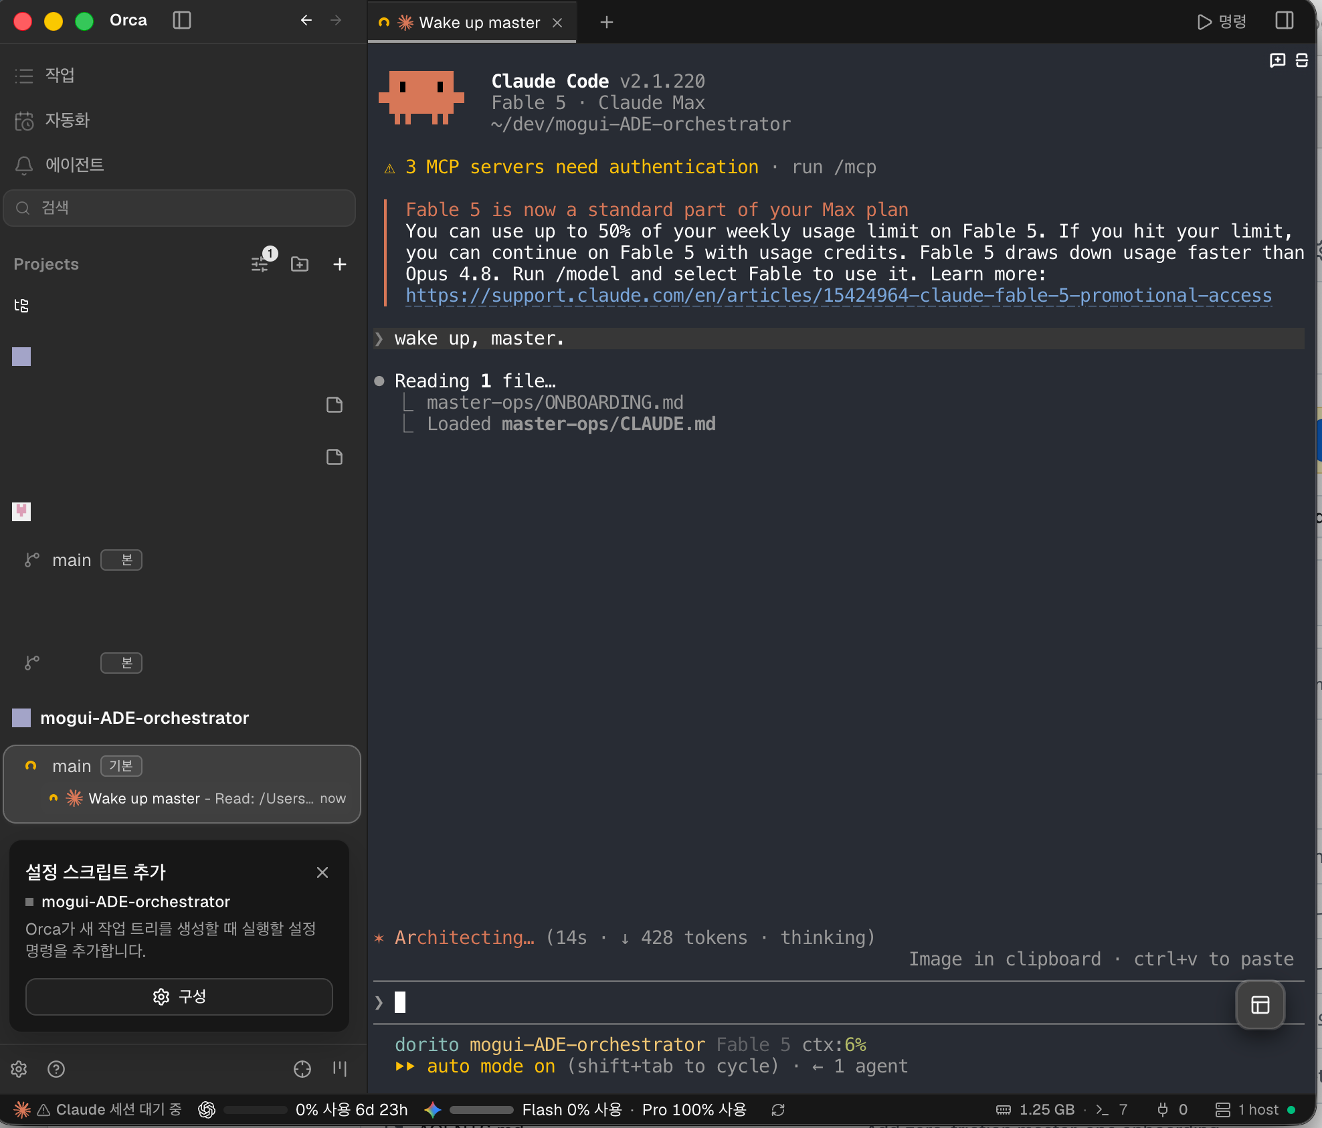The height and width of the screenshot is (1128, 1322).
Task: Click the split pane icon
Action: pyautogui.click(x=1302, y=60)
